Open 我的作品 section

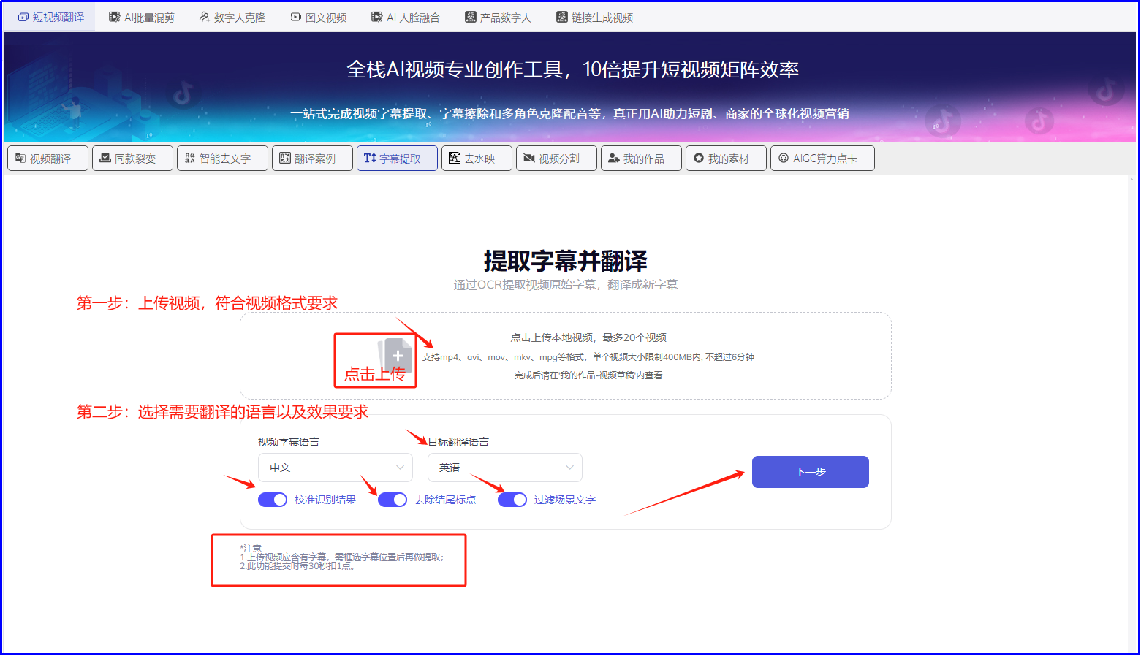pos(641,158)
